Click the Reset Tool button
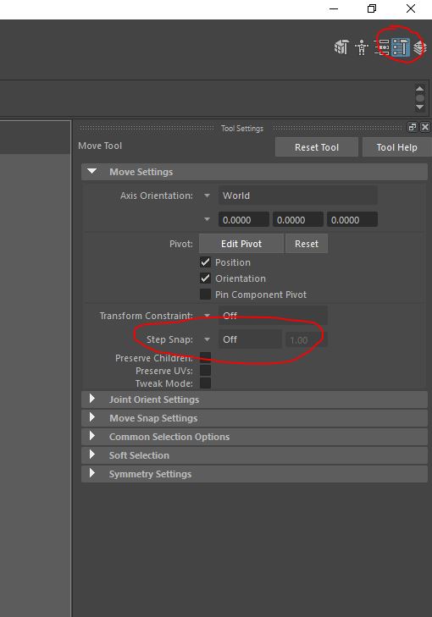The height and width of the screenshot is (617, 432). (317, 147)
